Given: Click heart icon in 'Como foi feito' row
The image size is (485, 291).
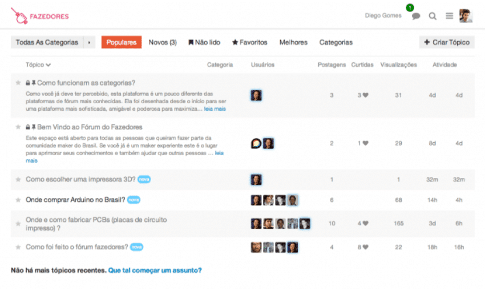Looking at the screenshot, I should [x=365, y=247].
